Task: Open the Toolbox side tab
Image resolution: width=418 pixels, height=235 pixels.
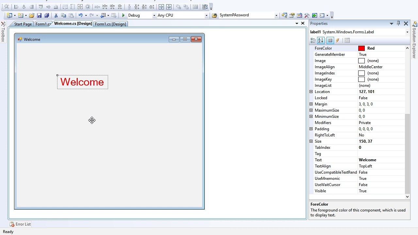Action: pos(3,32)
